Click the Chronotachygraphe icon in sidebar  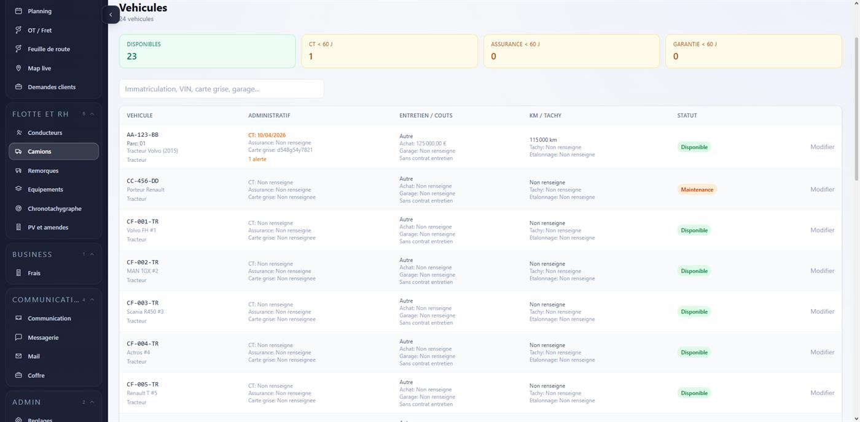point(18,209)
